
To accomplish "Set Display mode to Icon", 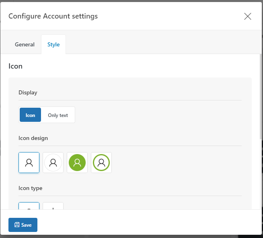I will click(x=30, y=115).
